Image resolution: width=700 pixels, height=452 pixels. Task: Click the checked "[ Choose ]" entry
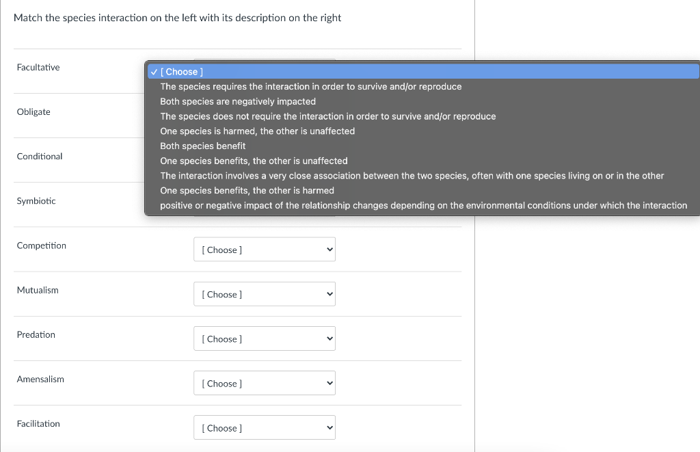point(179,71)
